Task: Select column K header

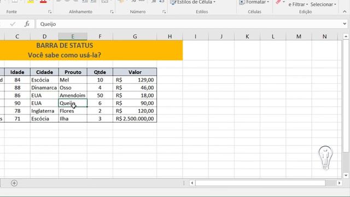Action: pyautogui.click(x=247, y=37)
